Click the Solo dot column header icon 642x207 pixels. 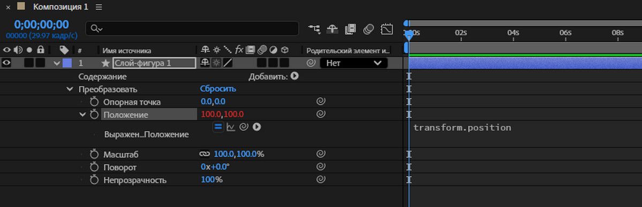29,50
